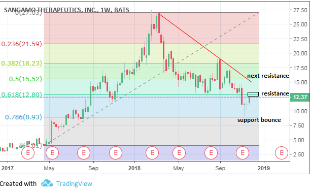The width and height of the screenshot is (310, 191).
Task: Select the 2019 time axis label
Action: [x=264, y=168]
